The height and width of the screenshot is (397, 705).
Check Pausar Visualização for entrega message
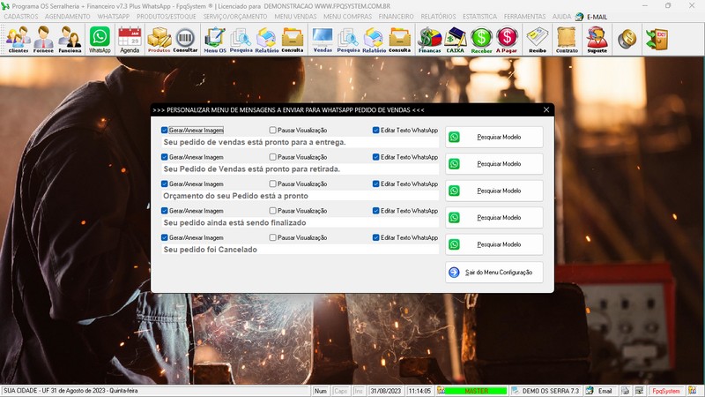[272, 130]
